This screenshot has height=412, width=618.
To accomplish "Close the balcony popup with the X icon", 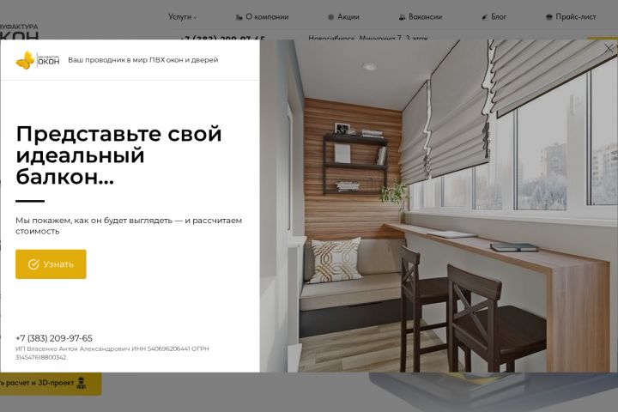I will pos(609,48).
